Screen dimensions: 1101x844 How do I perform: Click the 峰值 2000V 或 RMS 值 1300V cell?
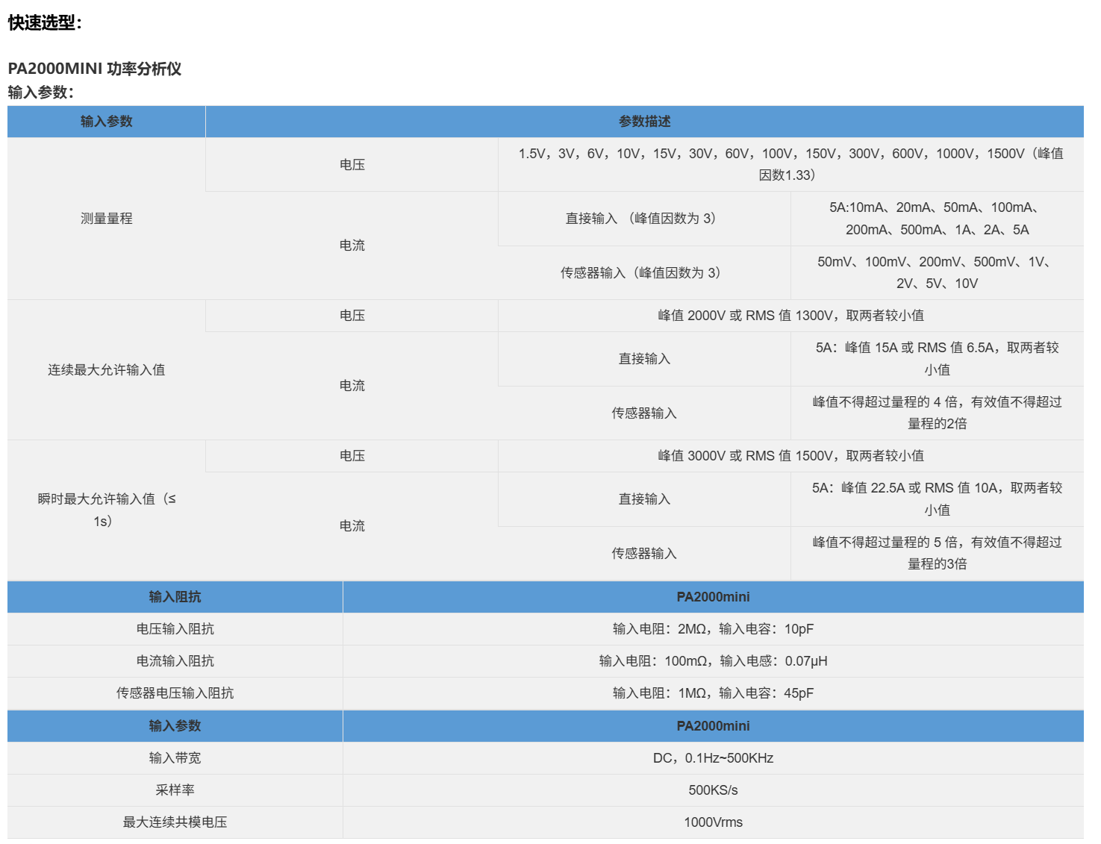click(x=791, y=316)
